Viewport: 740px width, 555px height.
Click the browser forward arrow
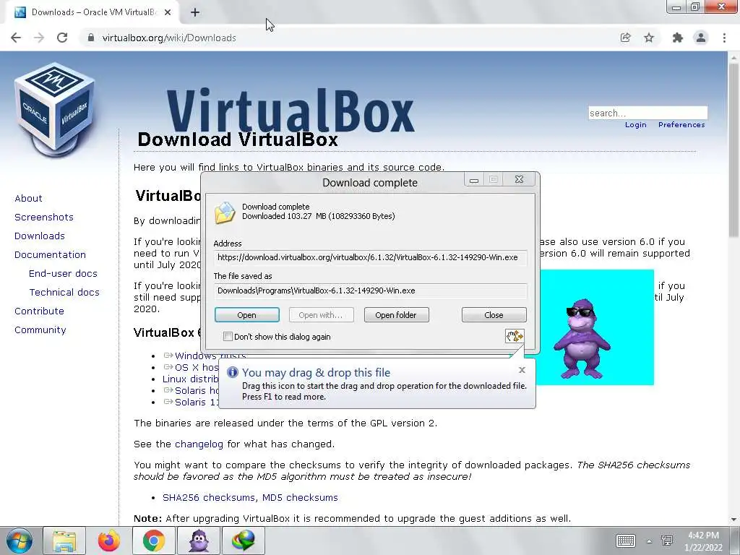click(39, 38)
